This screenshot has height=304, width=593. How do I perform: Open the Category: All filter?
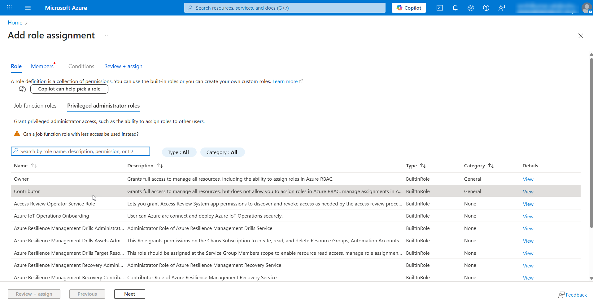pyautogui.click(x=222, y=152)
